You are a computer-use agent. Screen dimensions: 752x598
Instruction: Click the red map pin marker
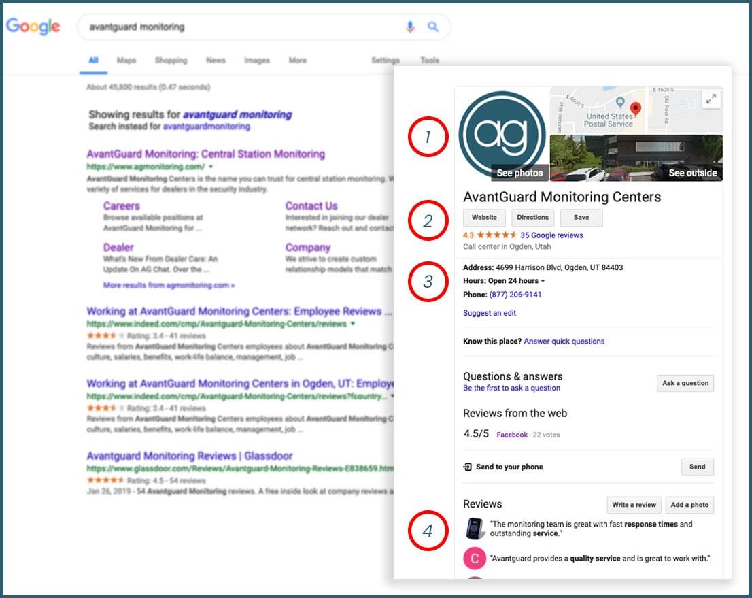(636, 110)
